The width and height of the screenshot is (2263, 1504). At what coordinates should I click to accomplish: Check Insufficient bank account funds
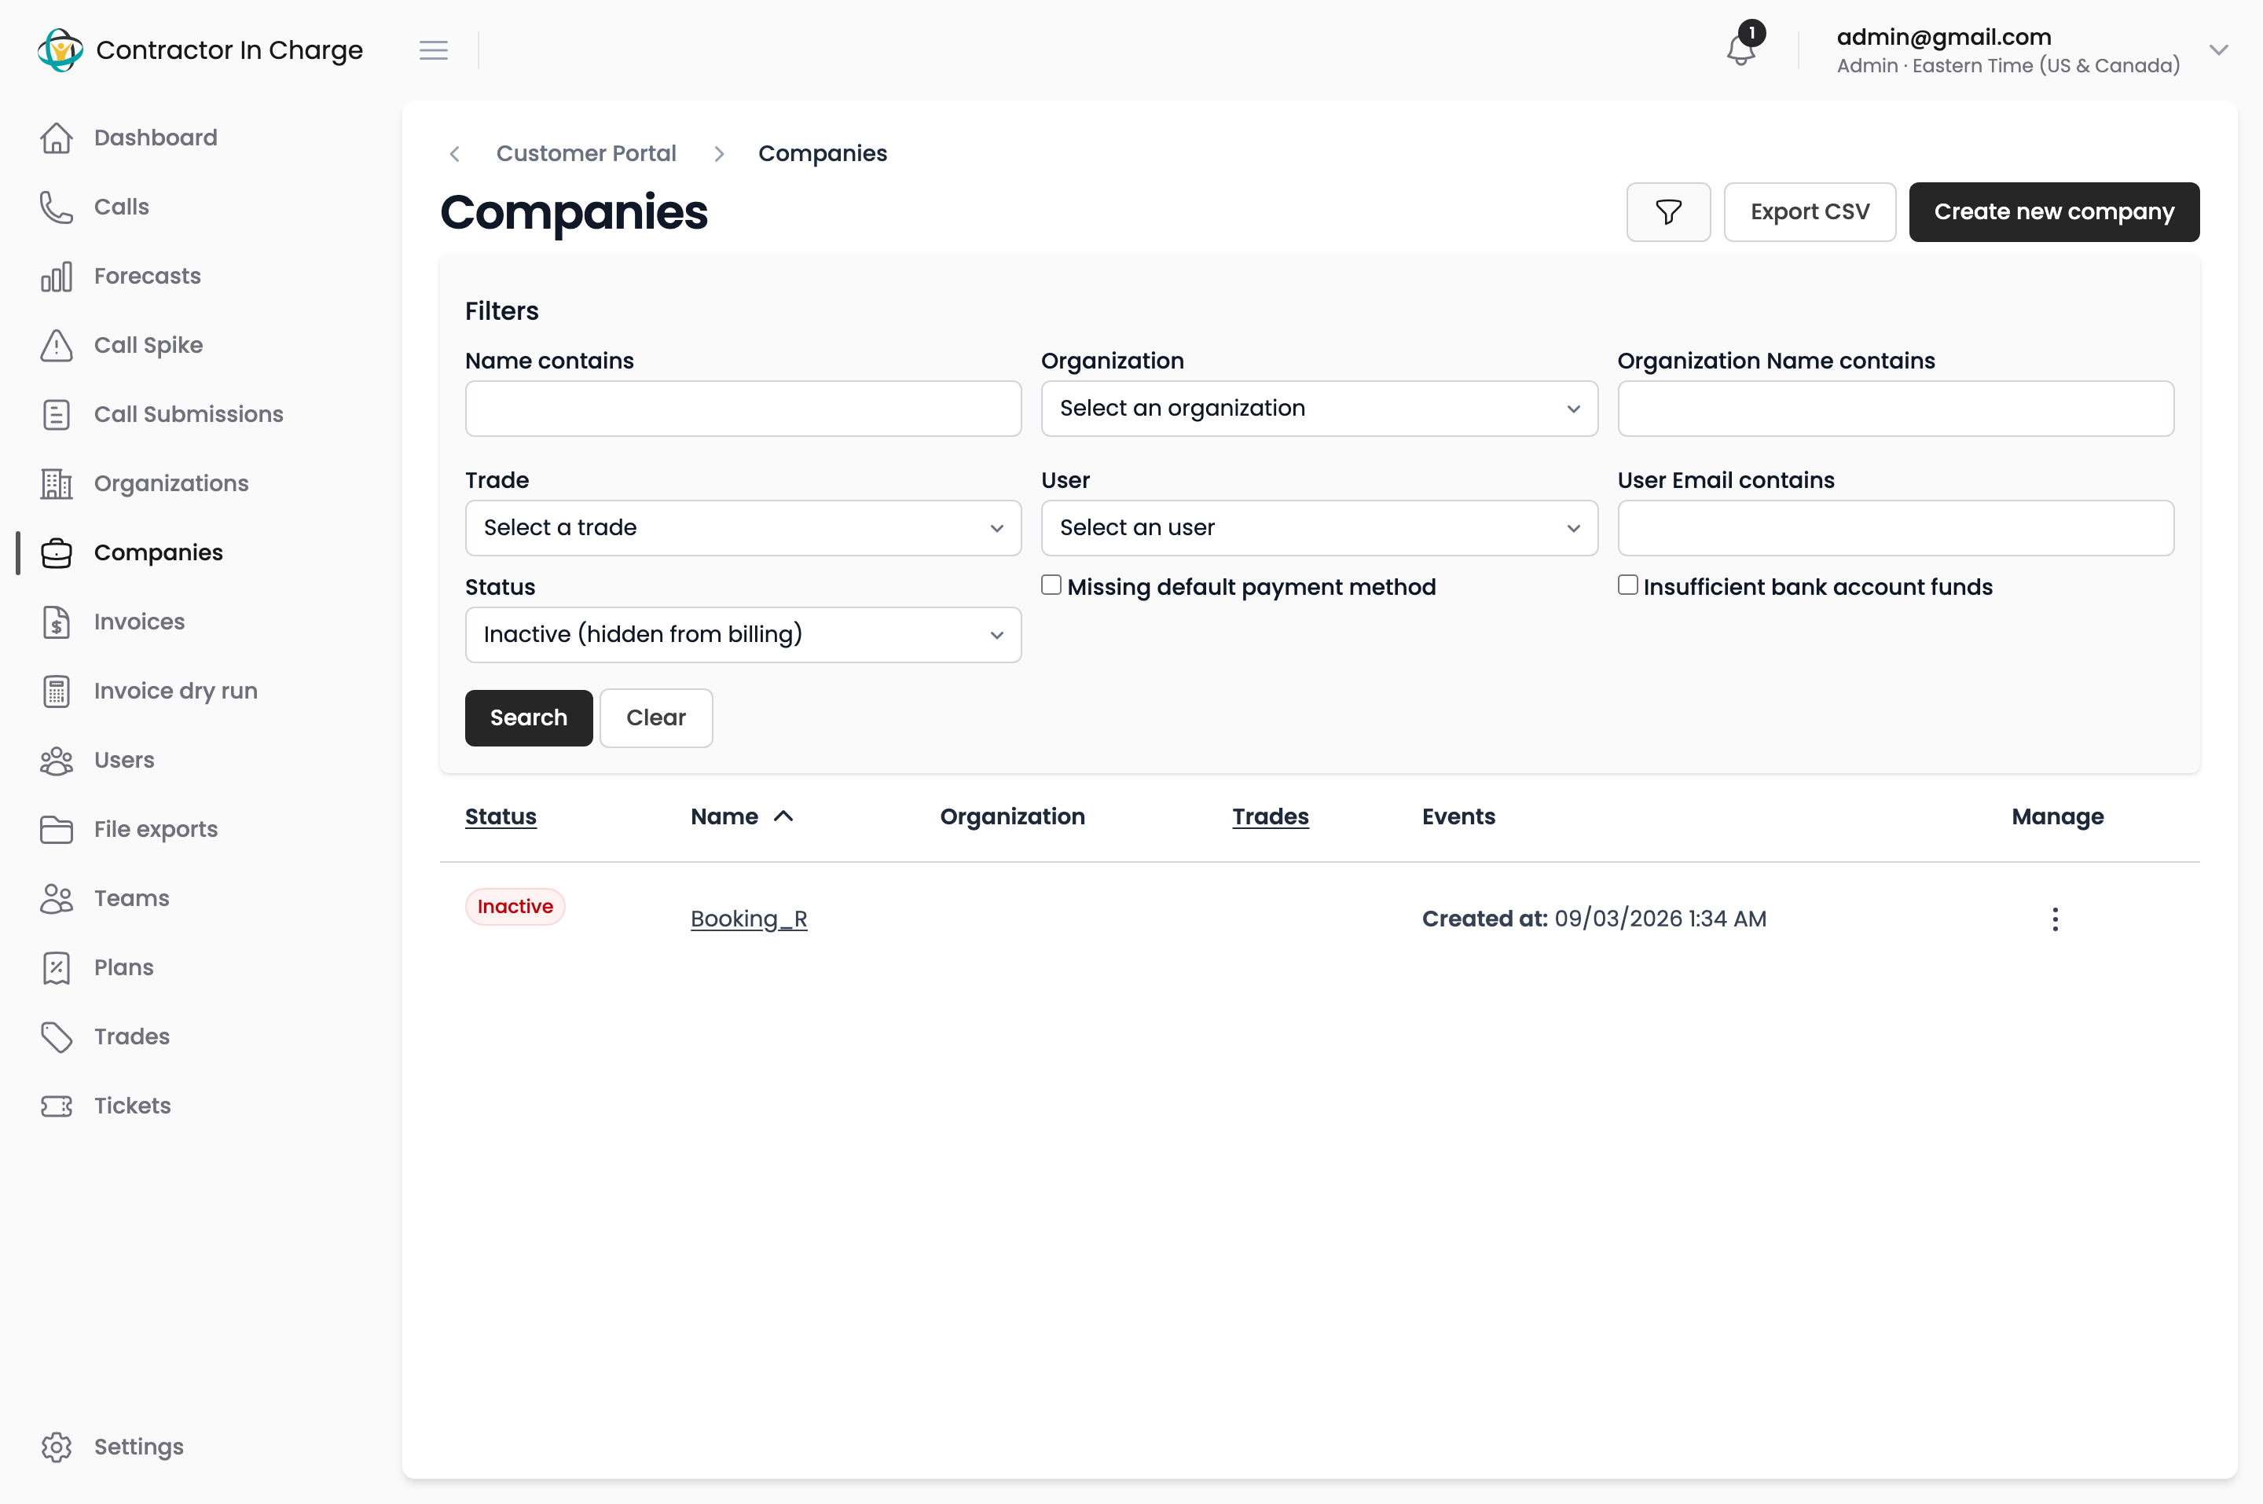coord(1627,585)
